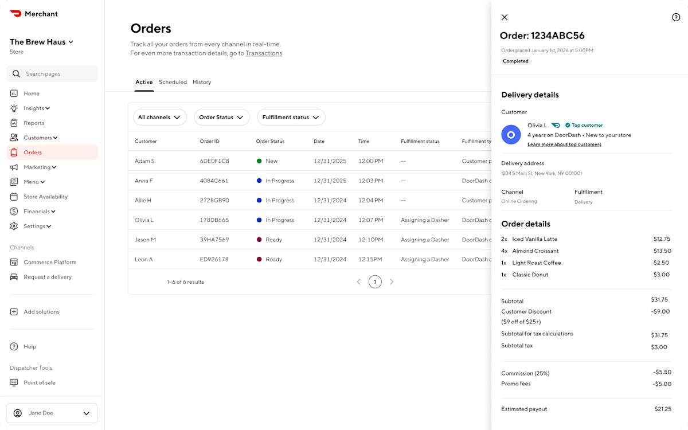Viewport: 688px width, 430px height.
Task: Open the All channels filter dropdown
Action: pyautogui.click(x=160, y=117)
